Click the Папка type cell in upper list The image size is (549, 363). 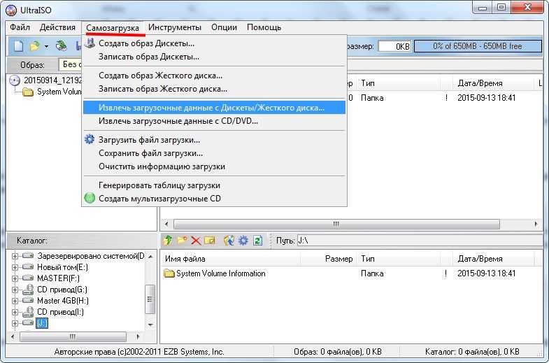coord(372,98)
